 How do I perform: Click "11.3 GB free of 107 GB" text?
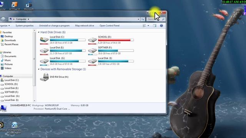click(x=61, y=53)
